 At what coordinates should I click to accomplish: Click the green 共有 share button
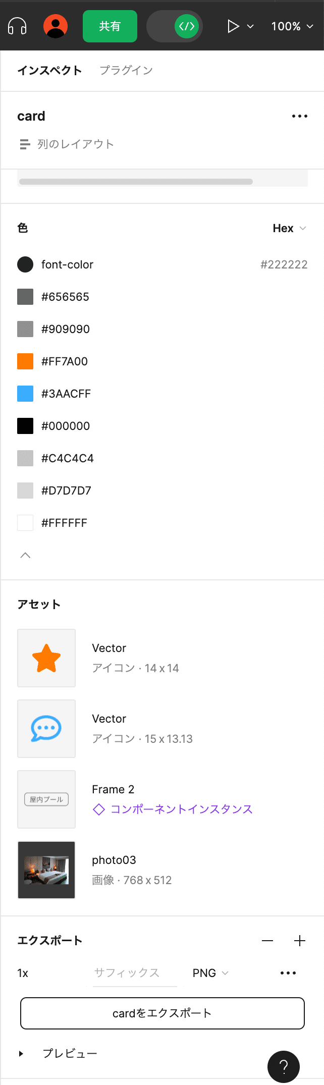(110, 26)
